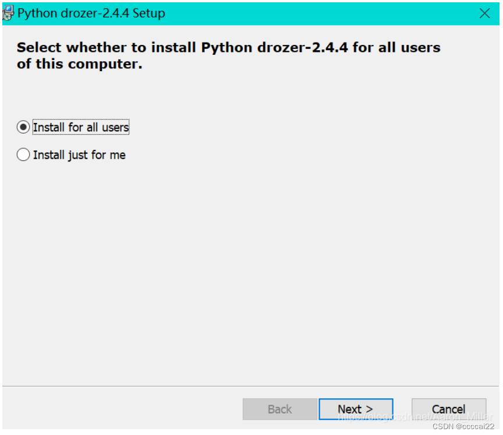503x435 pixels.
Task: Abort the drozer installation via Cancel
Action: click(448, 409)
